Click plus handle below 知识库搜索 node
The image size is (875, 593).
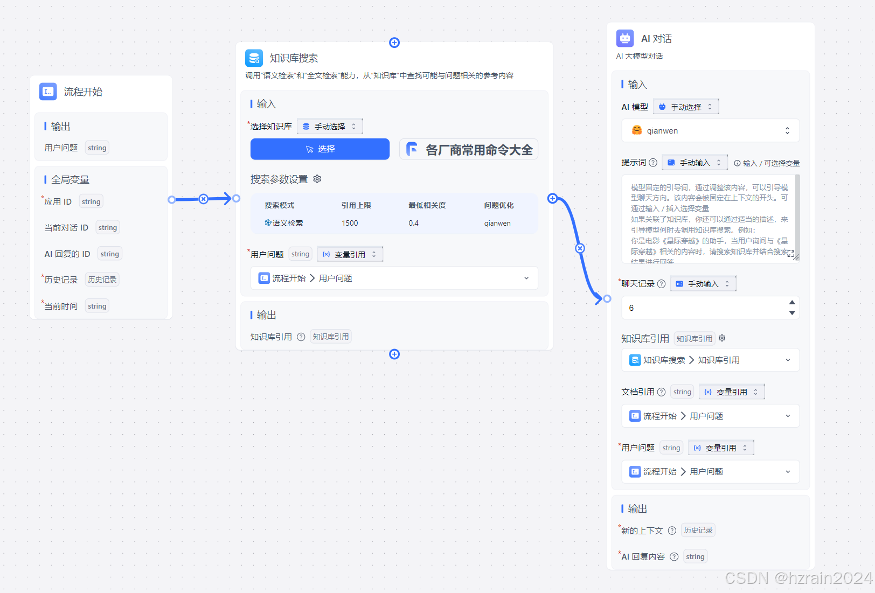click(394, 354)
